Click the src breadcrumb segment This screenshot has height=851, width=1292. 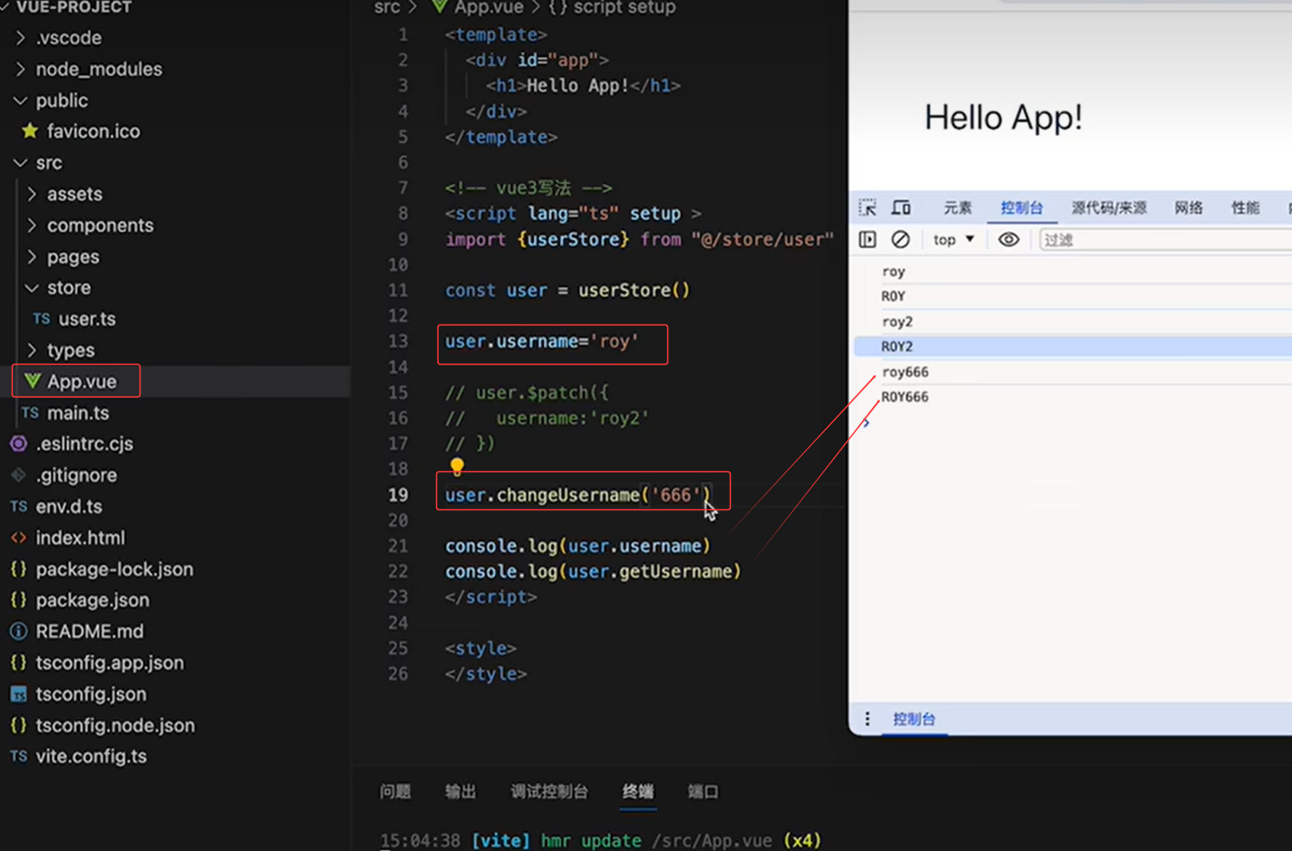point(387,7)
